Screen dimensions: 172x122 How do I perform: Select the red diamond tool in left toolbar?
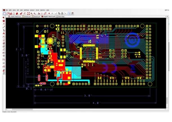(x=4, y=17)
